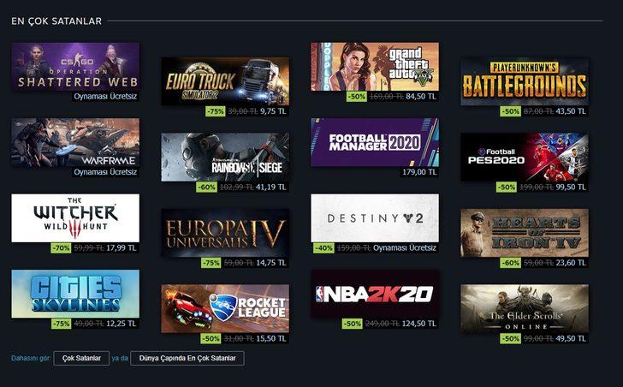Viewport: 623px width, 387px height.
Task: Click the Dünya Çapında En Çok Satanlar button
Action: [x=187, y=358]
